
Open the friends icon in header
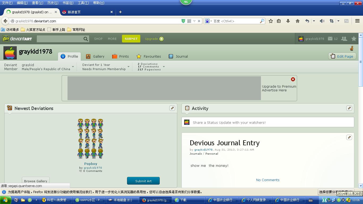point(344,39)
